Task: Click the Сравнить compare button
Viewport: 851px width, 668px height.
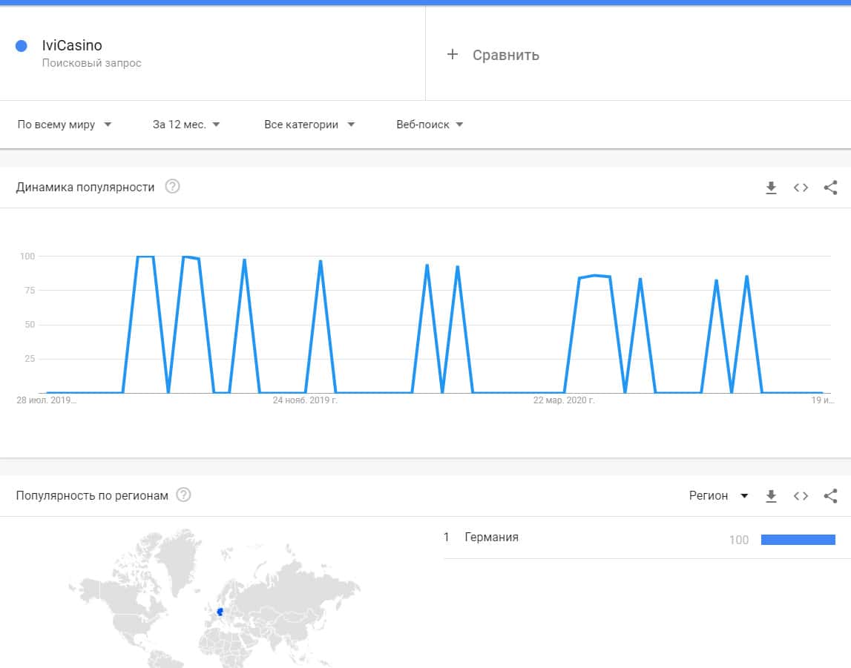Action: click(x=505, y=55)
